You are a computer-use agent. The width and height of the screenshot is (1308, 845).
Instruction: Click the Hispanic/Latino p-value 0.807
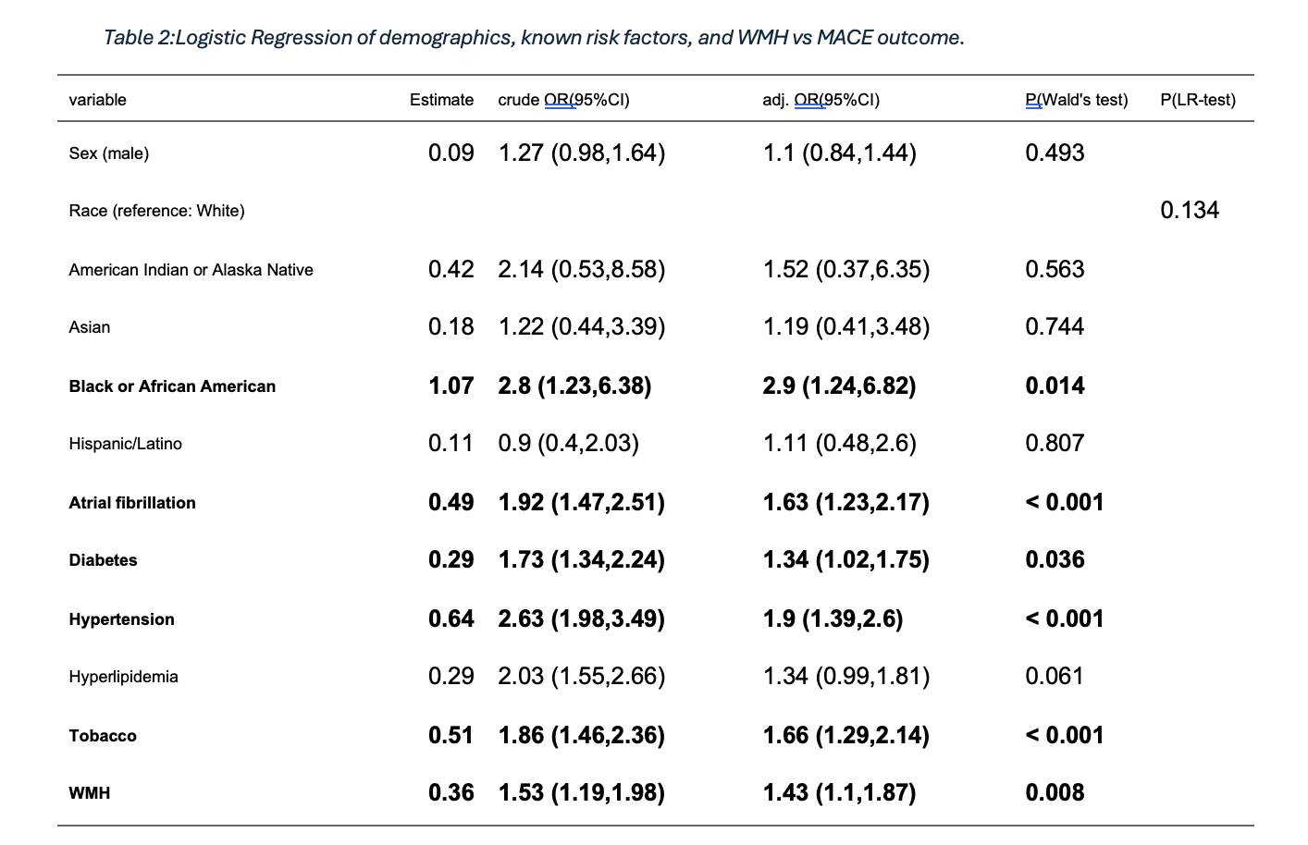(1054, 444)
